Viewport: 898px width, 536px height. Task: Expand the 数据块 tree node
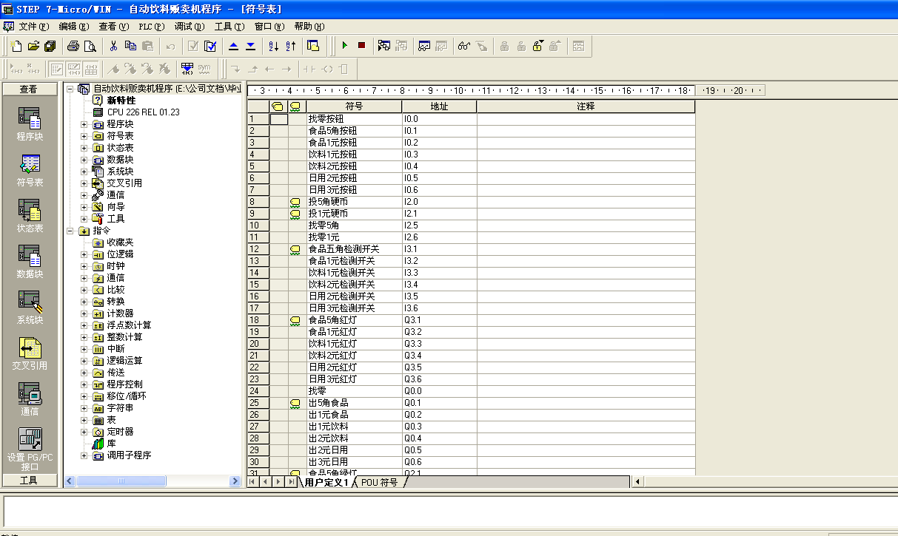84,160
